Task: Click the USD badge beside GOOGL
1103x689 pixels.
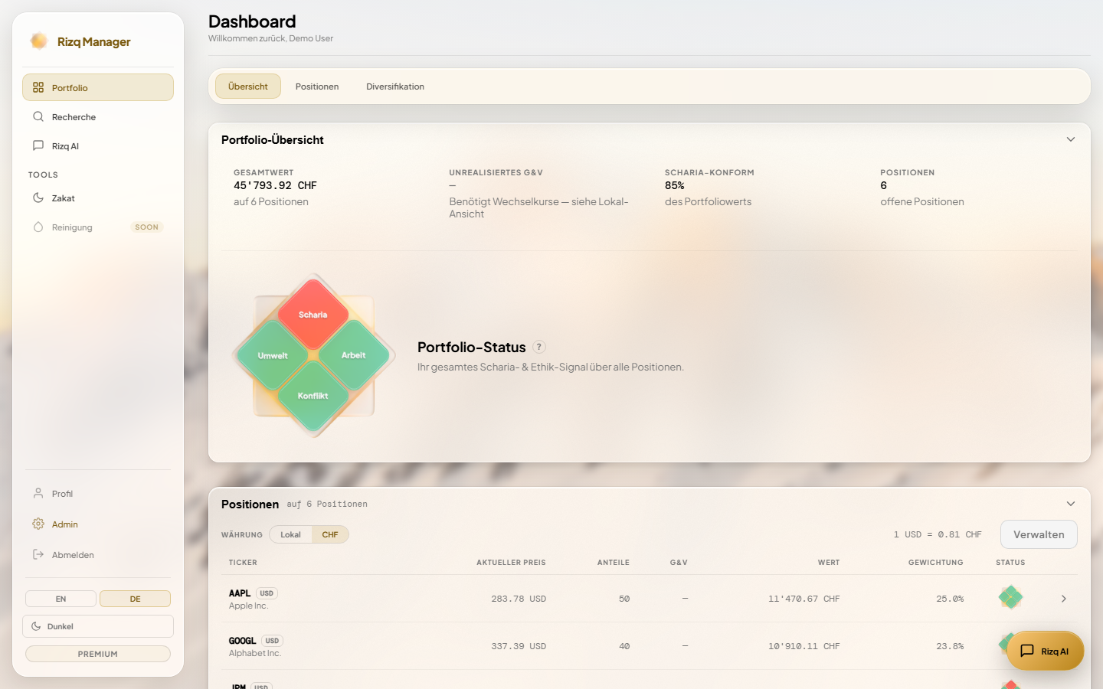Action: (272, 641)
